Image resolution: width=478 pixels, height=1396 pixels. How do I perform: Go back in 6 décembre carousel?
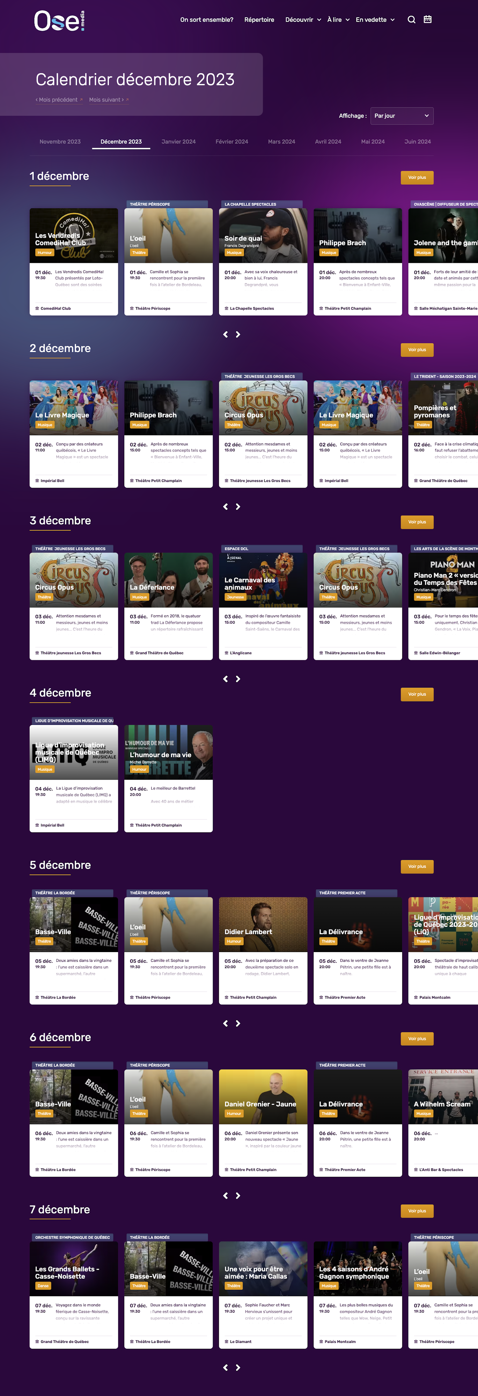click(x=226, y=1195)
